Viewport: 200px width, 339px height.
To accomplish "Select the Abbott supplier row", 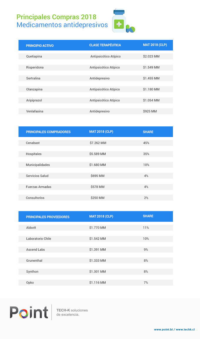I will (96, 228).
